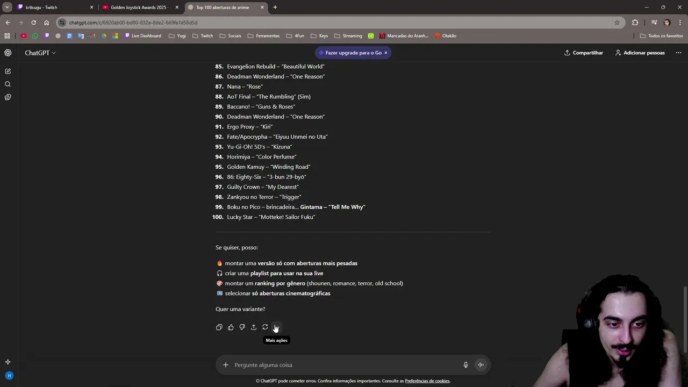Open the Chrome profile avatar
This screenshot has width=688, height=387.
(667, 23)
